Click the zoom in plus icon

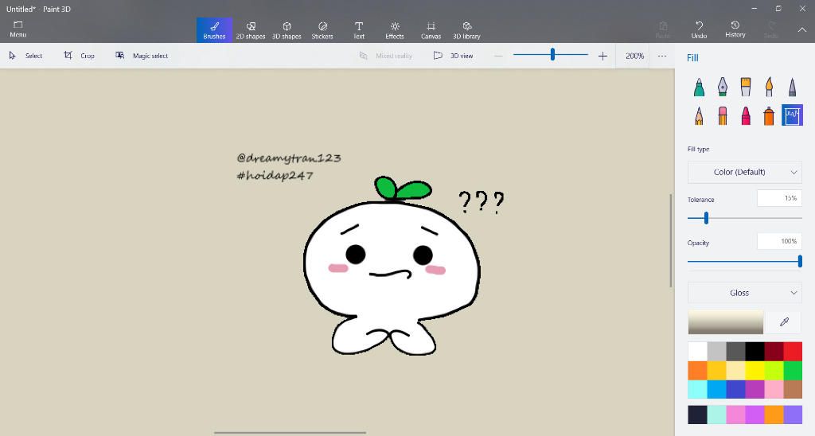point(602,56)
